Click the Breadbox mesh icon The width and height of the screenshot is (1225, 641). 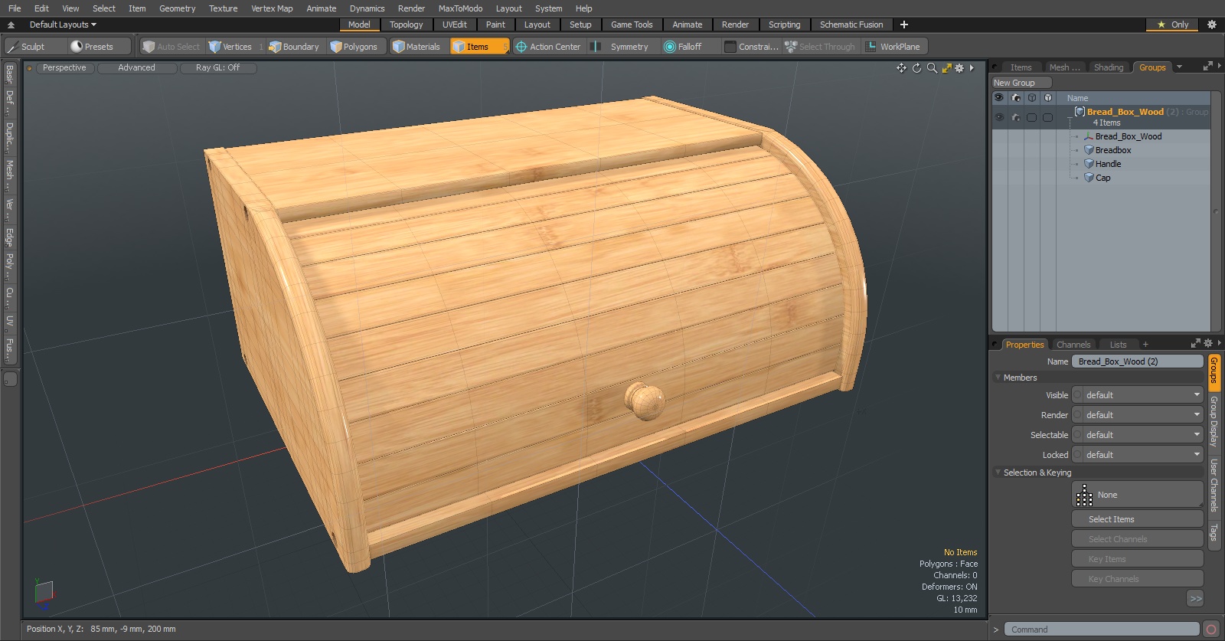[x=1089, y=150]
